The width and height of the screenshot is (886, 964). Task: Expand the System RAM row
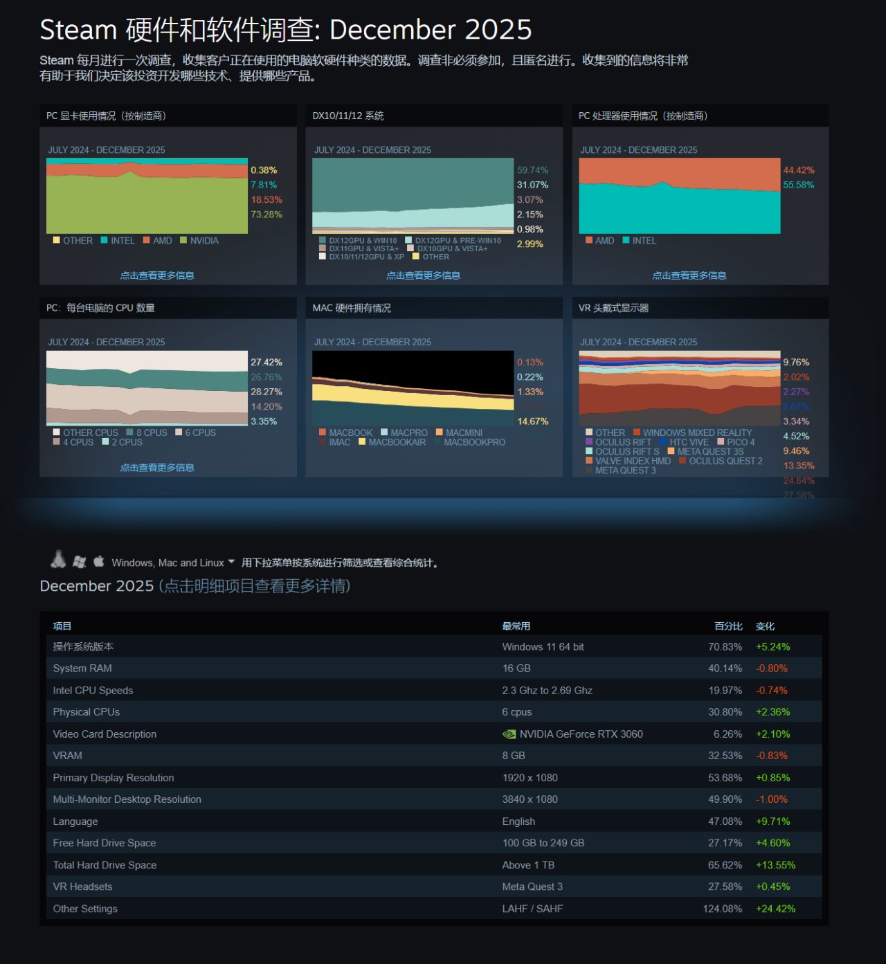pyautogui.click(x=434, y=669)
